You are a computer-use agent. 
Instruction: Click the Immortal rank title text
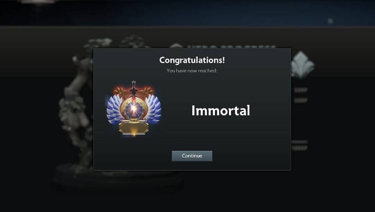click(x=220, y=110)
